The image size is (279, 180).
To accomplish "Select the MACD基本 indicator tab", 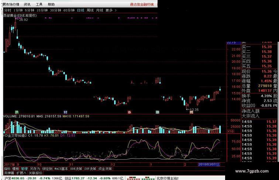I will [x=61, y=169].
